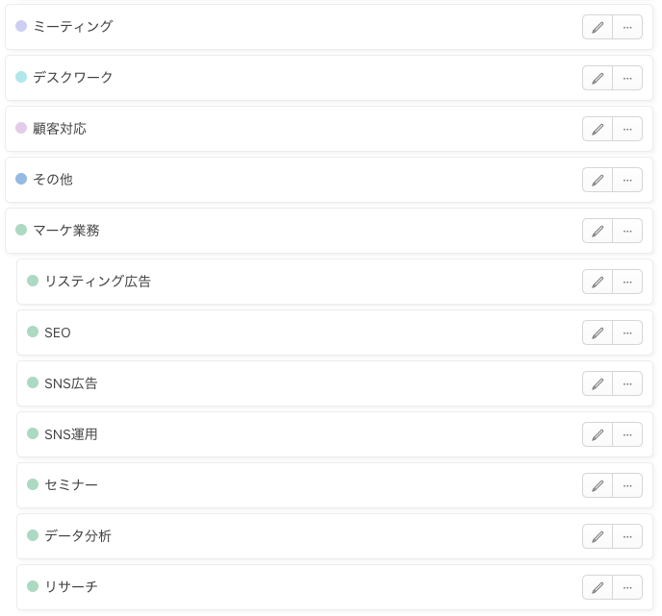The width and height of the screenshot is (662, 616).
Task: Click the pencil edit icon for ミーティング
Action: coord(598,27)
